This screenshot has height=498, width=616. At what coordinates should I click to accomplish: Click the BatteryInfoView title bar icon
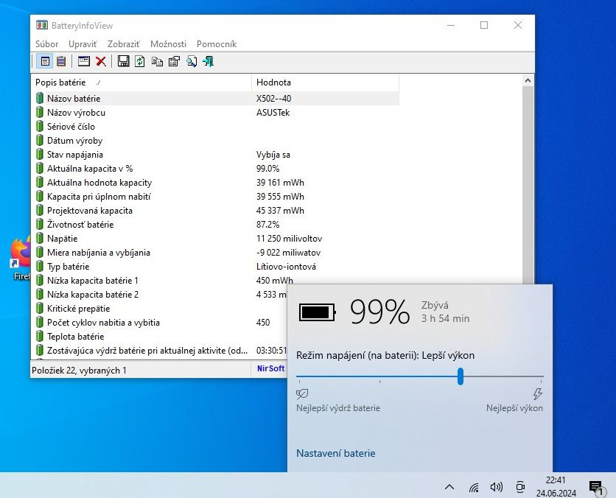(x=42, y=26)
